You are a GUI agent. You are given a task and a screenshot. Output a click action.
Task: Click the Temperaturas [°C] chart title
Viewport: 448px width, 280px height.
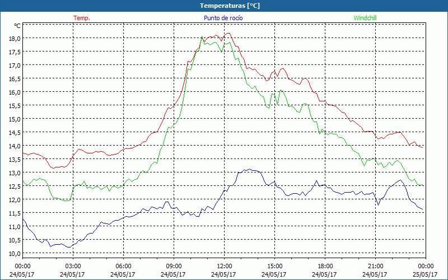[230, 6]
